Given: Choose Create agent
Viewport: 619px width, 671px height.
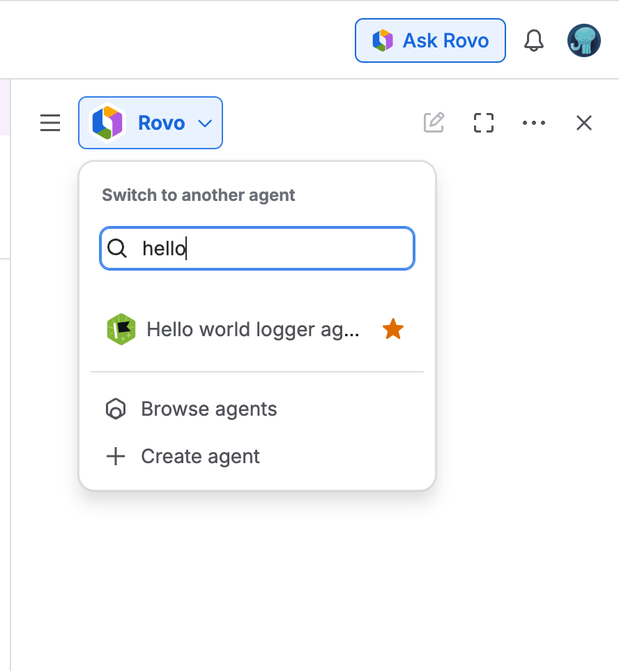Looking at the screenshot, I should [257, 456].
